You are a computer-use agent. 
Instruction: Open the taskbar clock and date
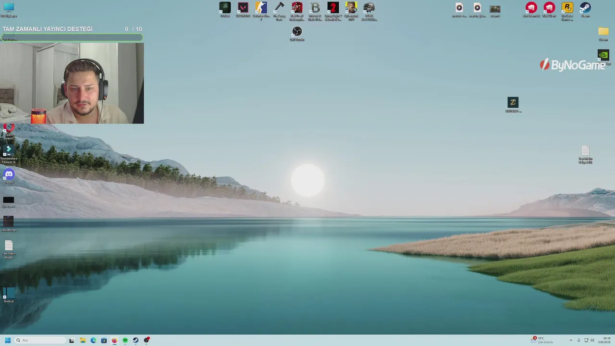pyautogui.click(x=604, y=340)
